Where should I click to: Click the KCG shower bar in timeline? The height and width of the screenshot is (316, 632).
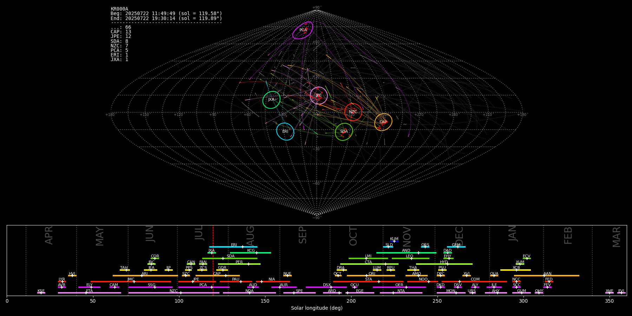pos(250,253)
